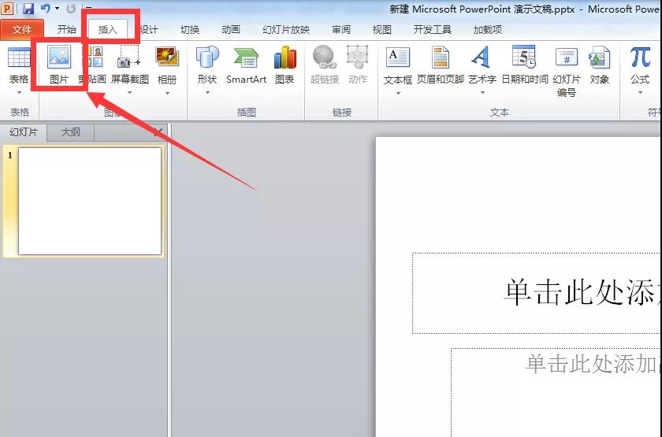This screenshot has width=662, height=437.
Task: Click the 形状 shapes icon
Action: pyautogui.click(x=206, y=57)
